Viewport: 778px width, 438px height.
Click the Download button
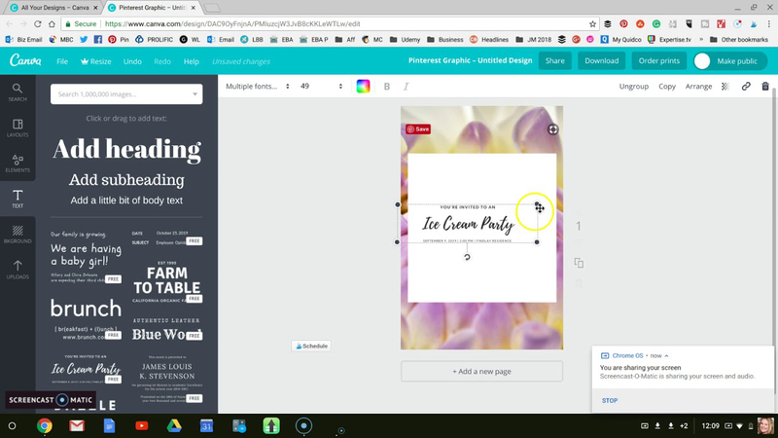click(601, 60)
